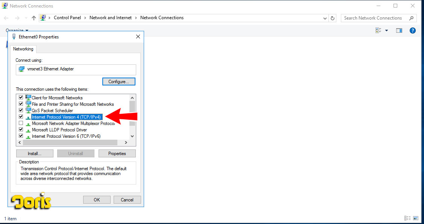Click the QoS Packet Scheduler icon
The width and height of the screenshot is (424, 224).
[28, 110]
